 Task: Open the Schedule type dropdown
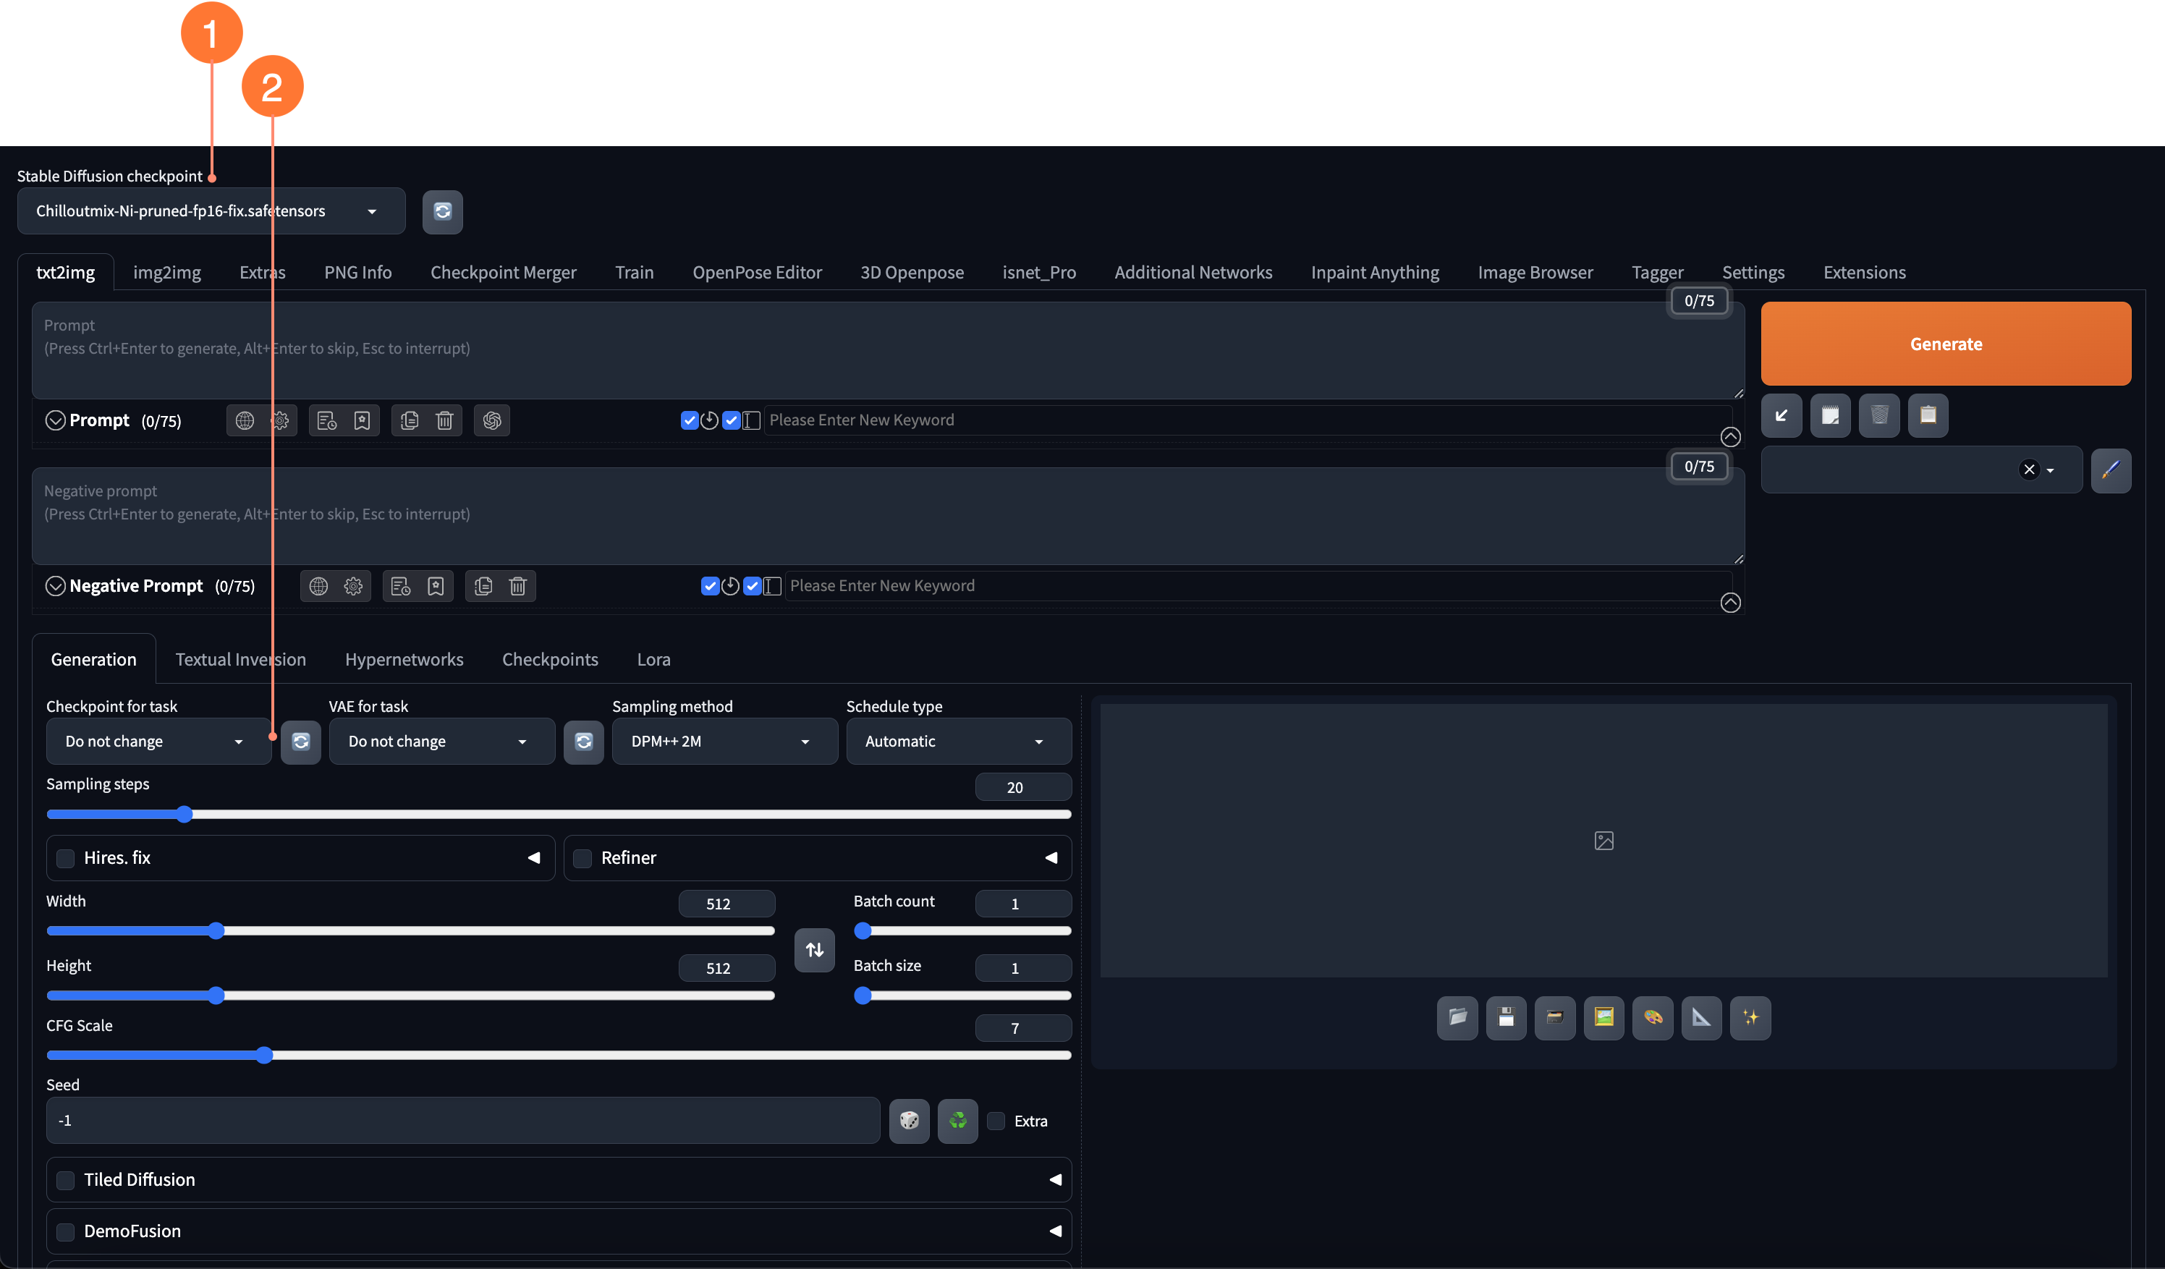tap(952, 740)
